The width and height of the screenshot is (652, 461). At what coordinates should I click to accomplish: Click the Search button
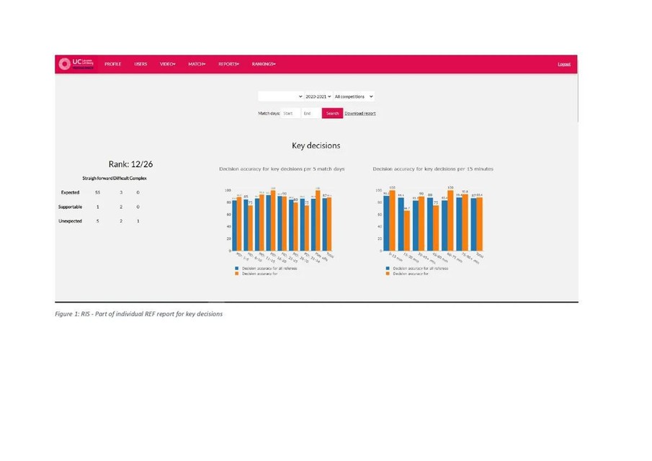click(332, 113)
